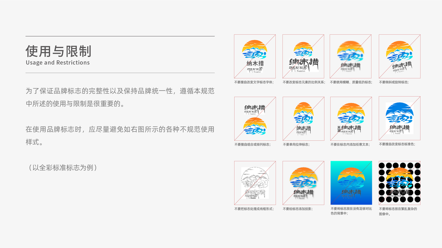This screenshot has width=442, height=248.
Task: Click paragraph beginning 为了保证品牌标志的完整性
Action: click(120, 97)
